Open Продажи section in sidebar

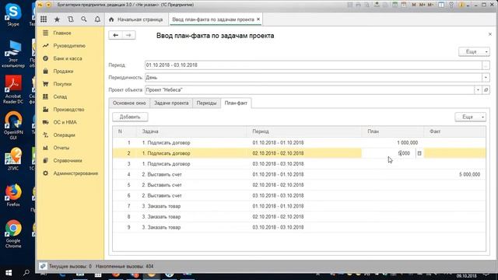click(63, 71)
